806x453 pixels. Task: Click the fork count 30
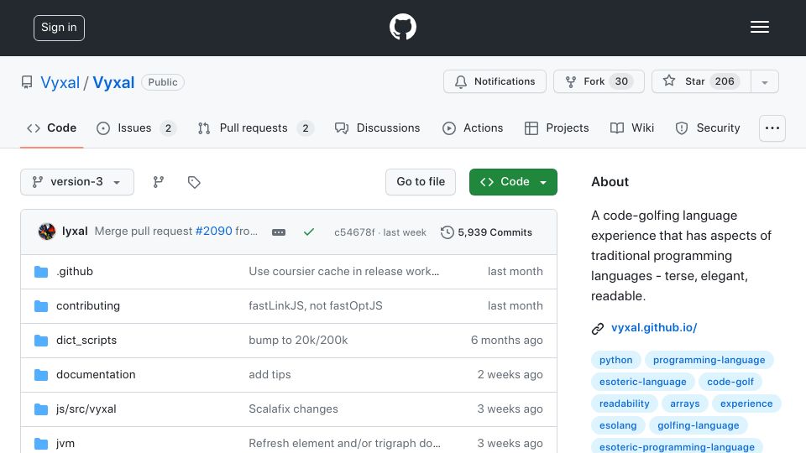(621, 81)
